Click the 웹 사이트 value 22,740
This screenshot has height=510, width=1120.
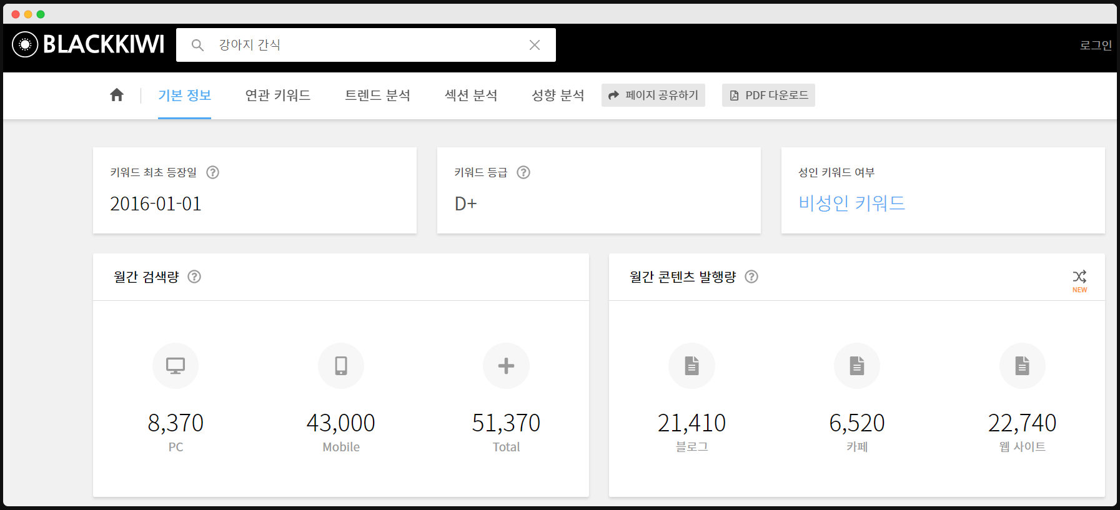pyautogui.click(x=1022, y=423)
